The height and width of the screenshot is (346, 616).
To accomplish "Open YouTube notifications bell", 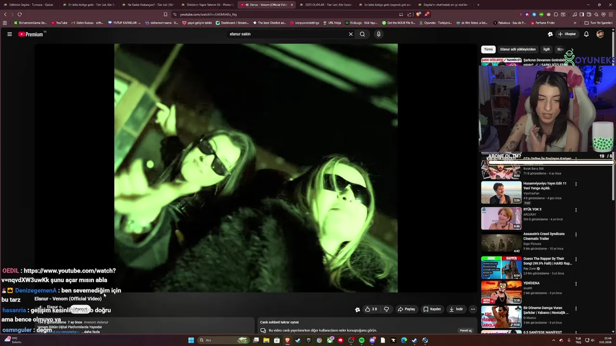I will pyautogui.click(x=586, y=34).
